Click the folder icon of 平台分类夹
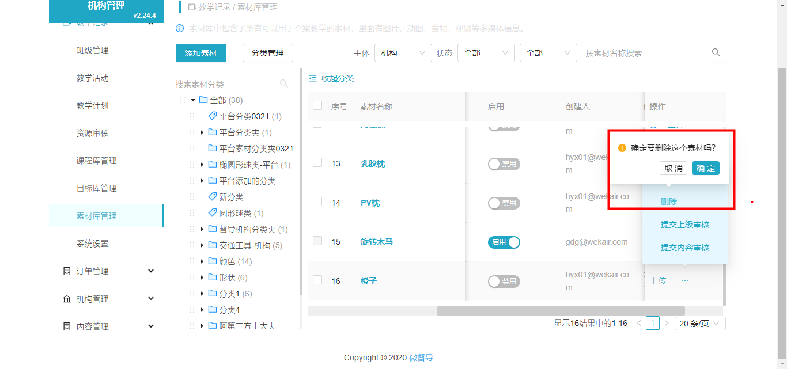The image size is (787, 369). coord(212,132)
